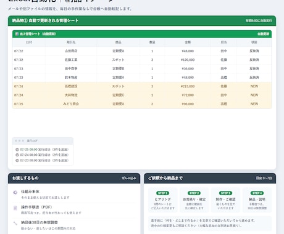Viewport: 284px width, 234px height.
Task: Click the 定期便C product cell
Action: [118, 95]
